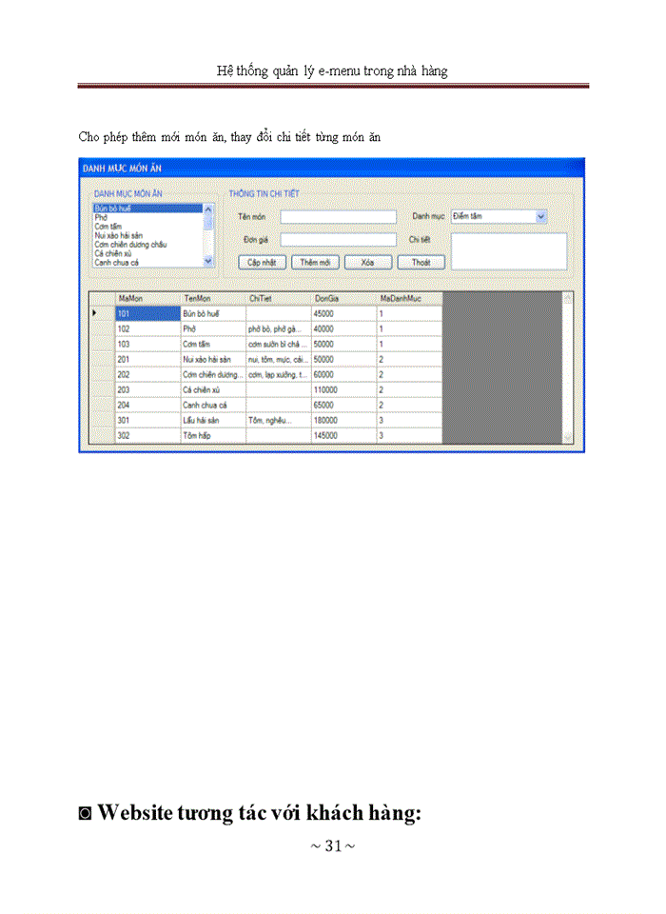
Task: Click the dish list's scroll up arrow
Action: click(208, 209)
